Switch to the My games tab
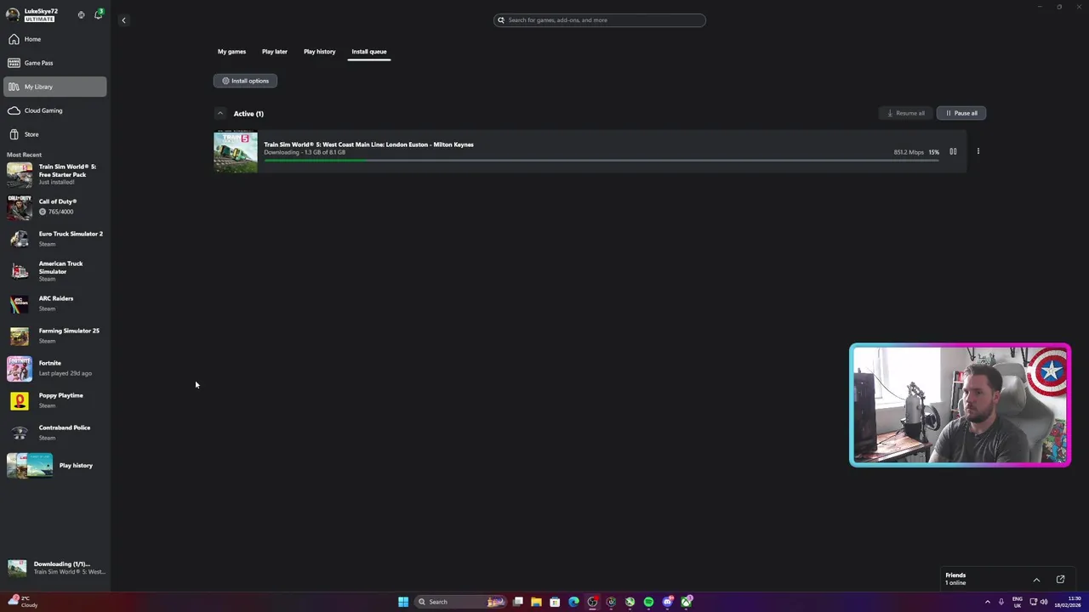 [x=231, y=52]
